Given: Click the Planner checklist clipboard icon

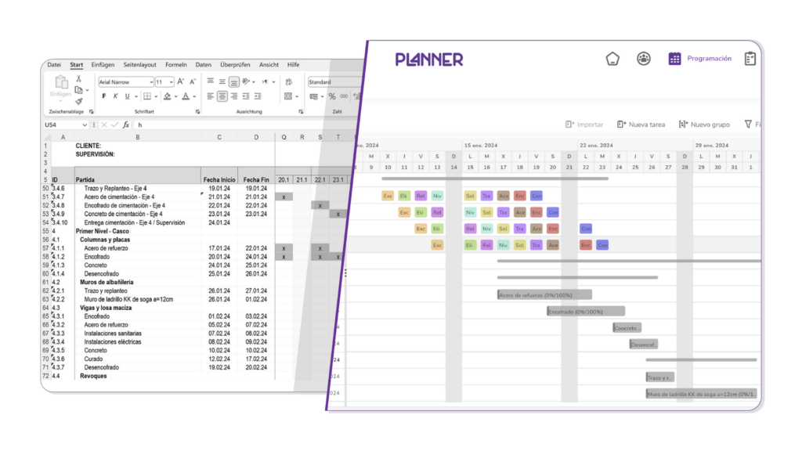Looking at the screenshot, I should pos(750,59).
